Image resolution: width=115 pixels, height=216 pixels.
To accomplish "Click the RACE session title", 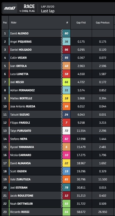I will 29,6.
